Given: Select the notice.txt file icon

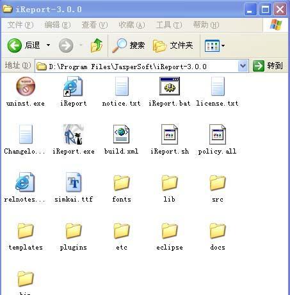Looking at the screenshot, I should [122, 86].
